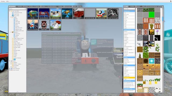Screen dimensions: 172x96
Task: Select the Rails and Tracks spawnlist
Action: [19, 28]
